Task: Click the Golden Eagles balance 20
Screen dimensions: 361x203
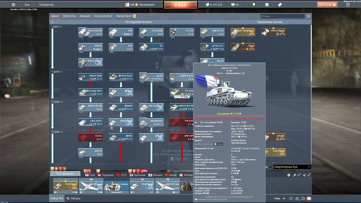Action: click(x=235, y=5)
